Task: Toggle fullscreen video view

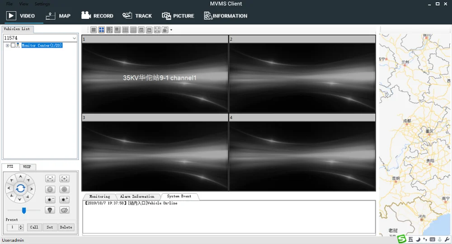Action: [x=157, y=30]
